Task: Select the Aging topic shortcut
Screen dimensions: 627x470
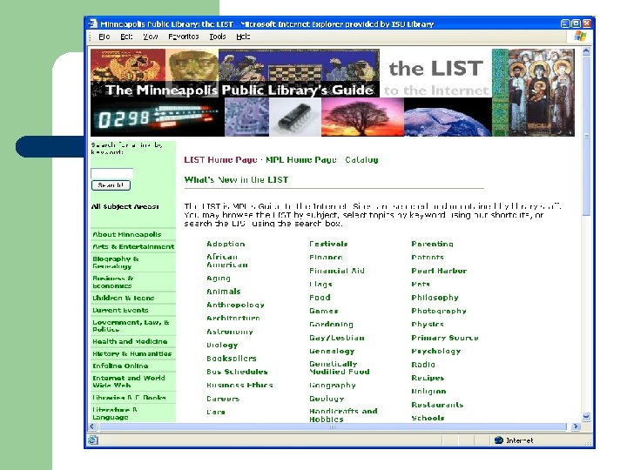Action: pyautogui.click(x=219, y=279)
